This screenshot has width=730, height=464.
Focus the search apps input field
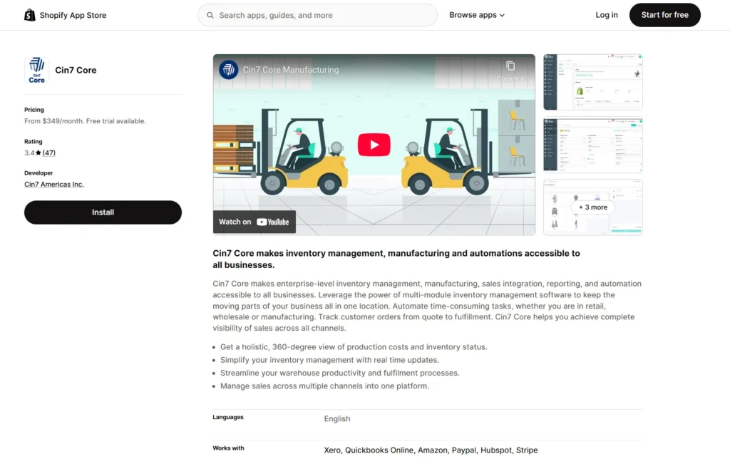[321, 15]
